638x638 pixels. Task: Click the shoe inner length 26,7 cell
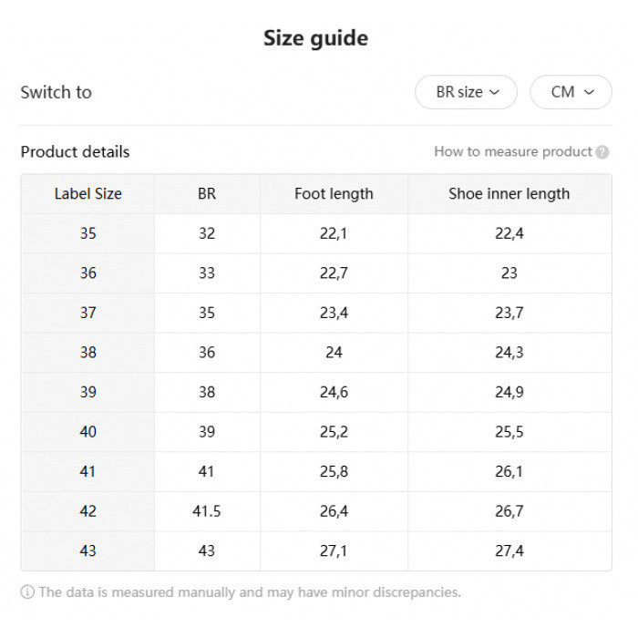509,511
